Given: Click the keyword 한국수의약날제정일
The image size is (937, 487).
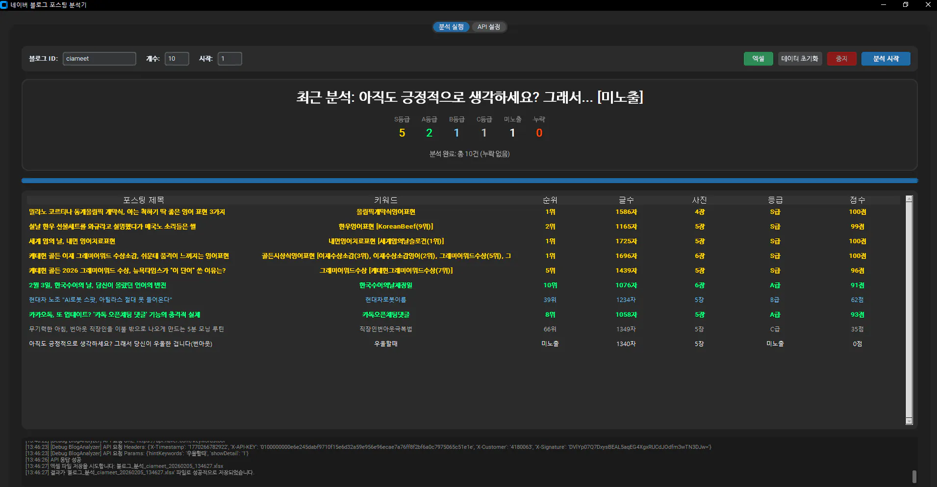Looking at the screenshot, I should tap(387, 285).
